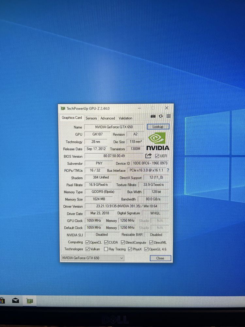
Task: Click the Subvendor value PNY
Action: [99, 163]
